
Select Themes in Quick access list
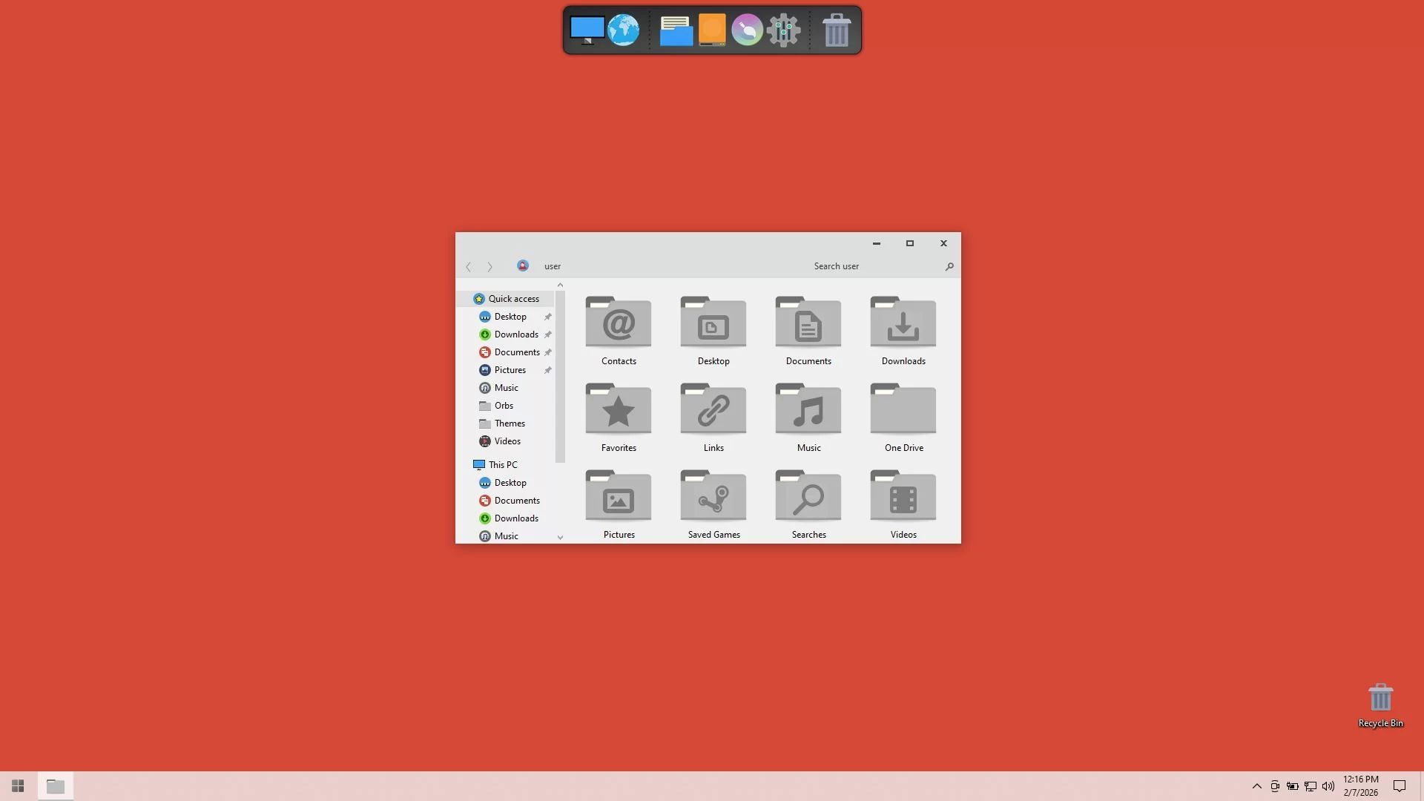click(x=510, y=423)
